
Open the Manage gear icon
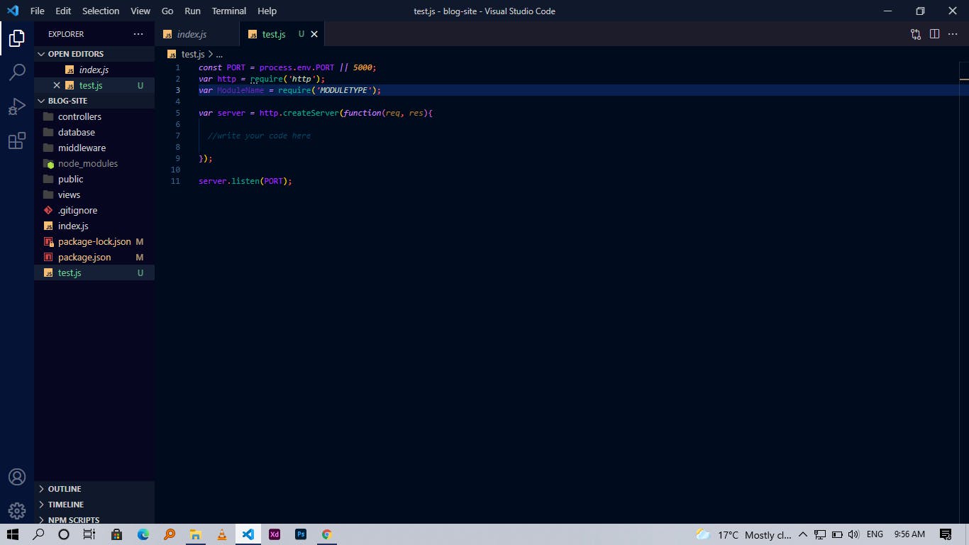pos(17,510)
